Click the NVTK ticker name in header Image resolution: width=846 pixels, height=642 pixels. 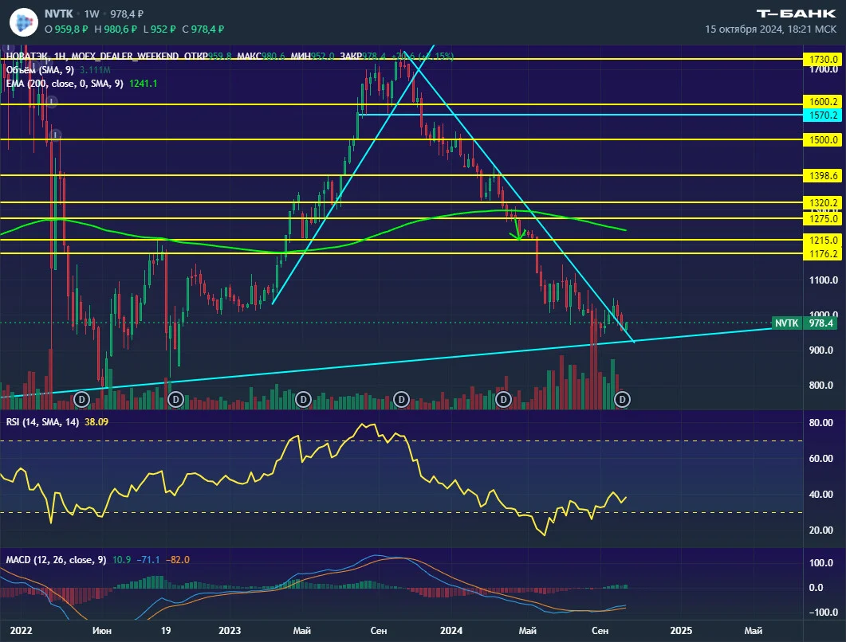(59, 14)
